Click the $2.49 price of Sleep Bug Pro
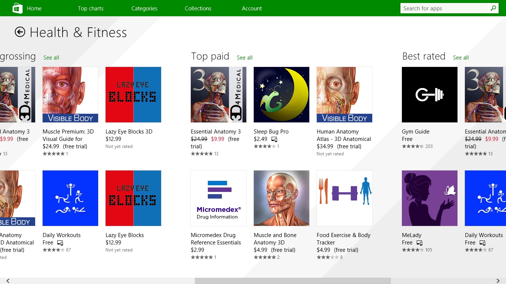This screenshot has height=284, width=506. point(260,139)
